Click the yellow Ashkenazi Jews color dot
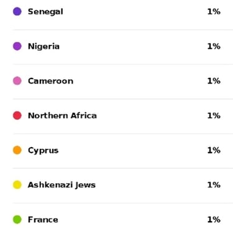 [17, 185]
